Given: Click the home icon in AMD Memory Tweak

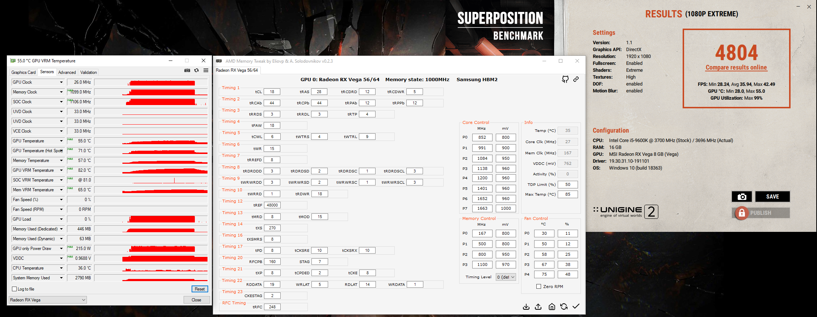Looking at the screenshot, I should pos(552,307).
